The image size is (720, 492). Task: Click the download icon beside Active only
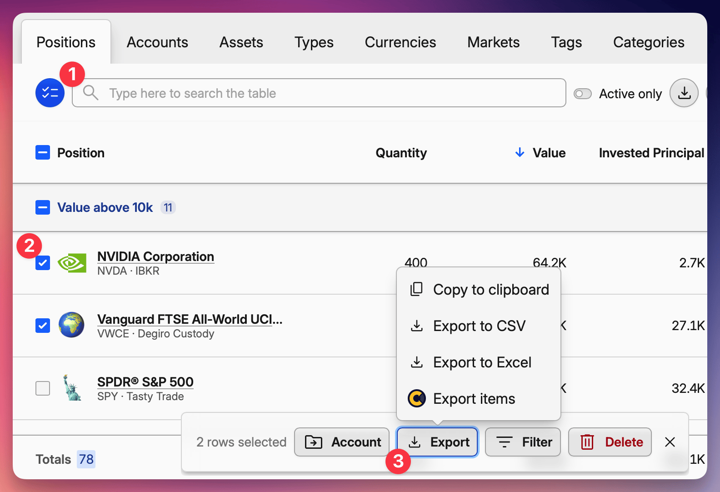coord(684,93)
